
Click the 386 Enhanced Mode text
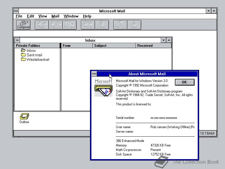pos(130,141)
